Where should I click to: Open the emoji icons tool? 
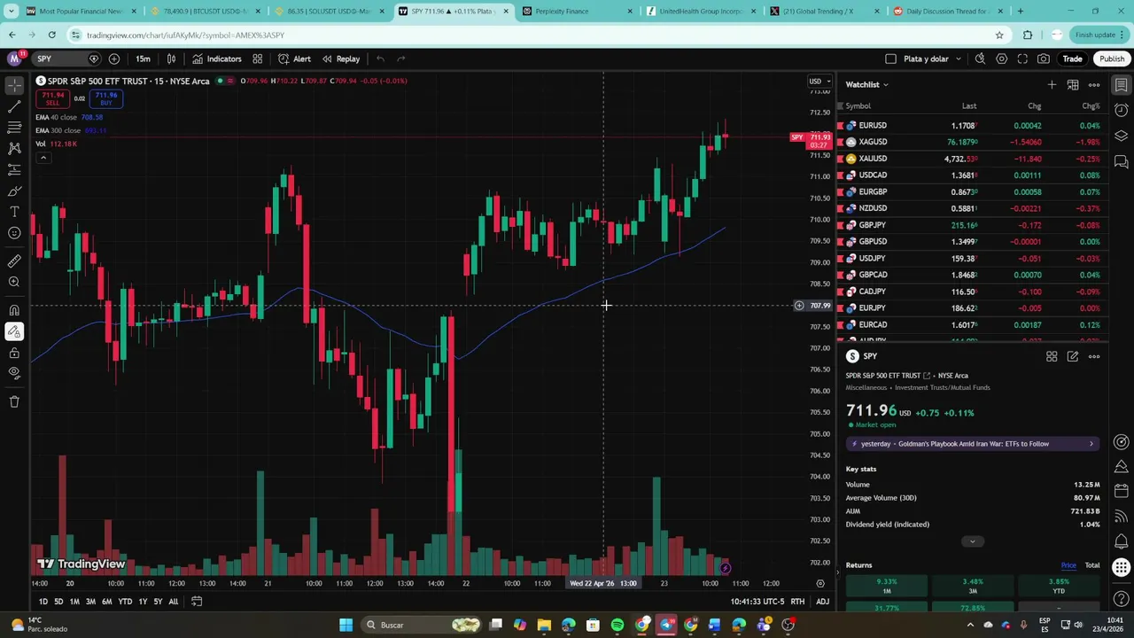[14, 234]
